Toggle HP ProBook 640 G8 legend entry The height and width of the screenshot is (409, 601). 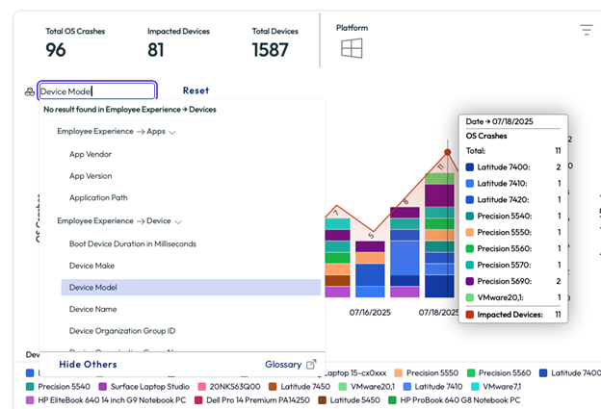(455, 400)
